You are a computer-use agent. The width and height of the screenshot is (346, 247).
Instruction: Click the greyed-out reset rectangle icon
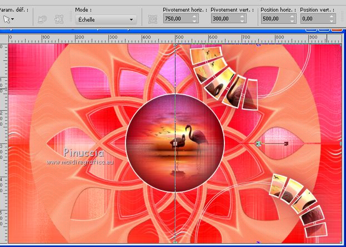(x=42, y=19)
